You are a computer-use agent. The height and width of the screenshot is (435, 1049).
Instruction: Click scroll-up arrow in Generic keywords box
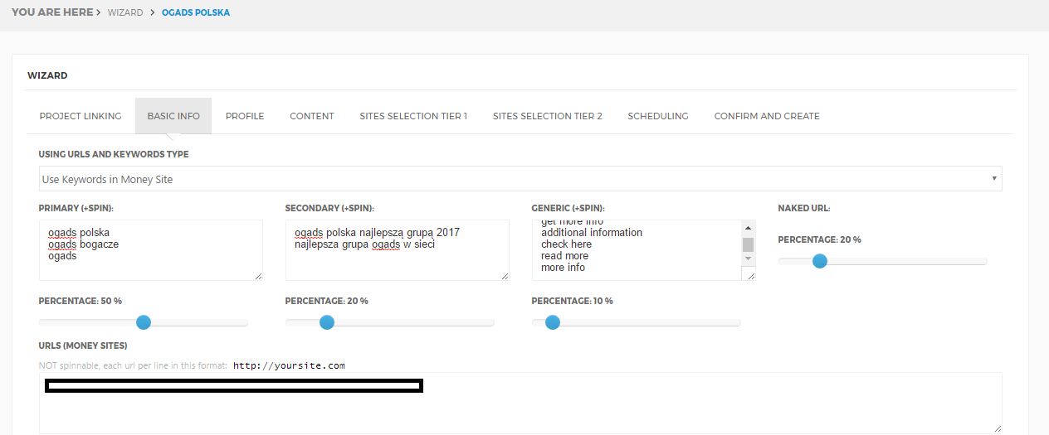pos(748,228)
